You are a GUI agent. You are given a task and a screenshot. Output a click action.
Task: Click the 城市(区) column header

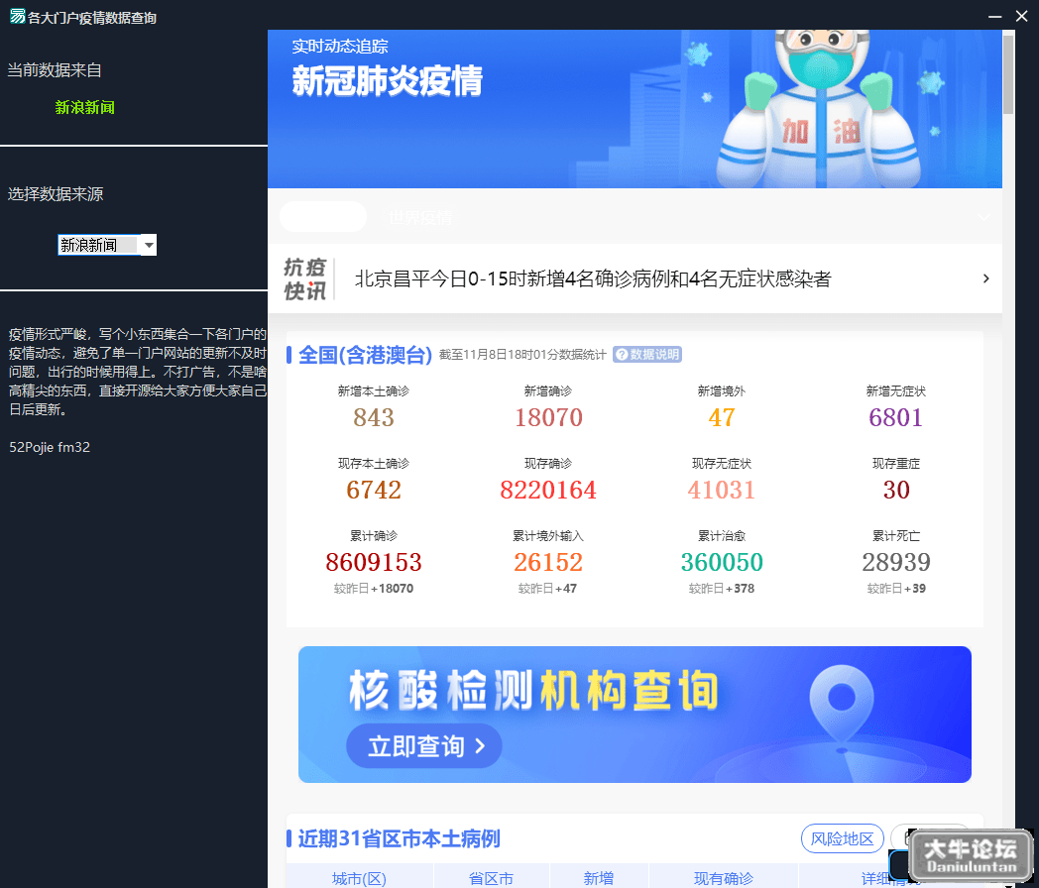pyautogui.click(x=359, y=879)
